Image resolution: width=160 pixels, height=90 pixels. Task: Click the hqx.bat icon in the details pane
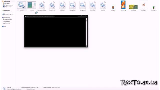tap(4, 88)
